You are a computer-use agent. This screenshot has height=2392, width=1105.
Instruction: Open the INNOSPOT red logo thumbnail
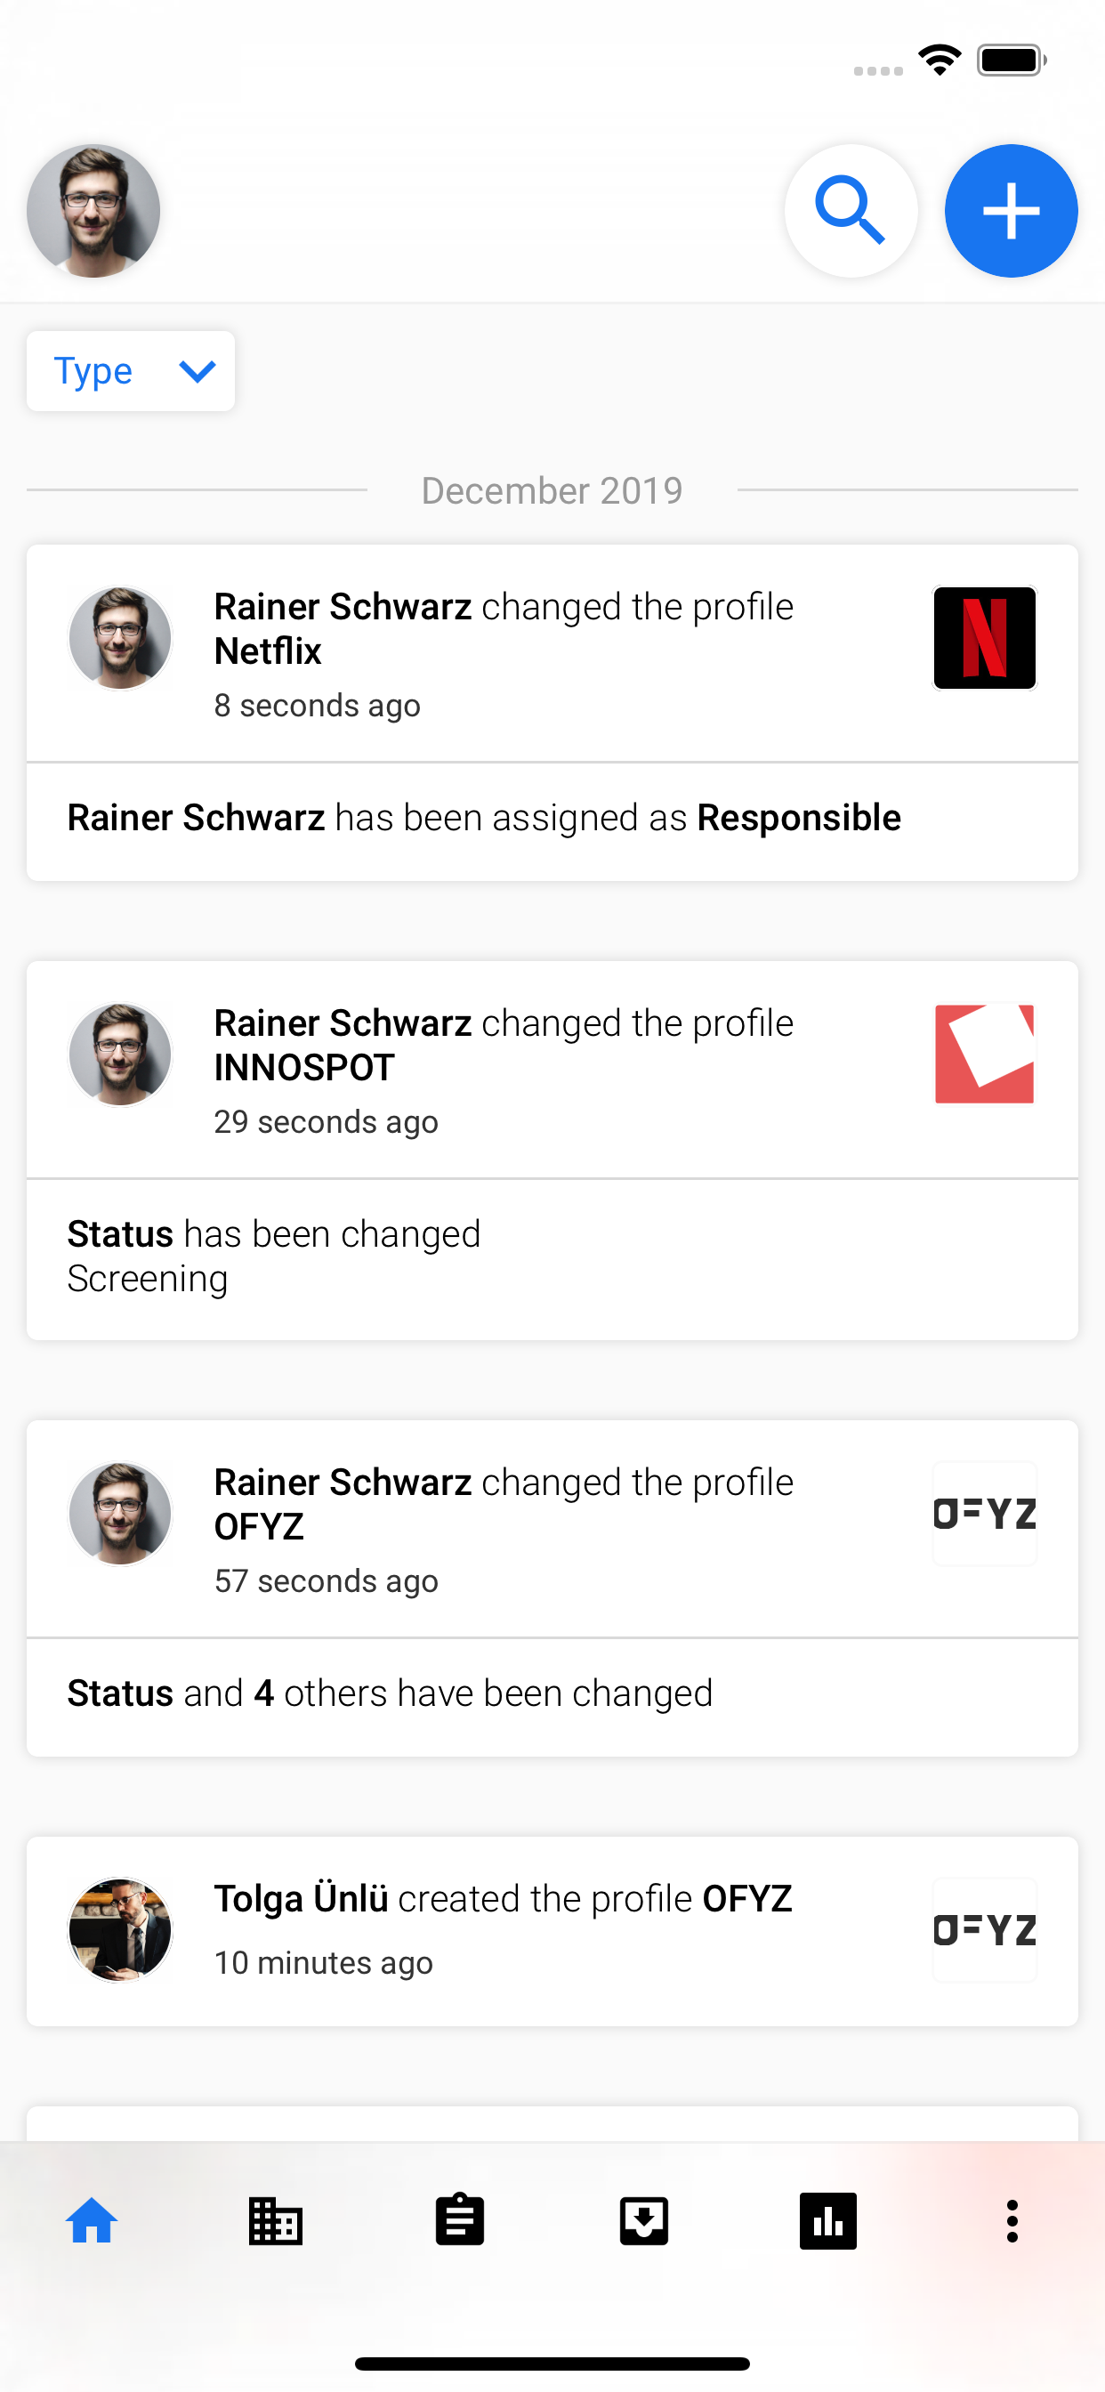(984, 1054)
